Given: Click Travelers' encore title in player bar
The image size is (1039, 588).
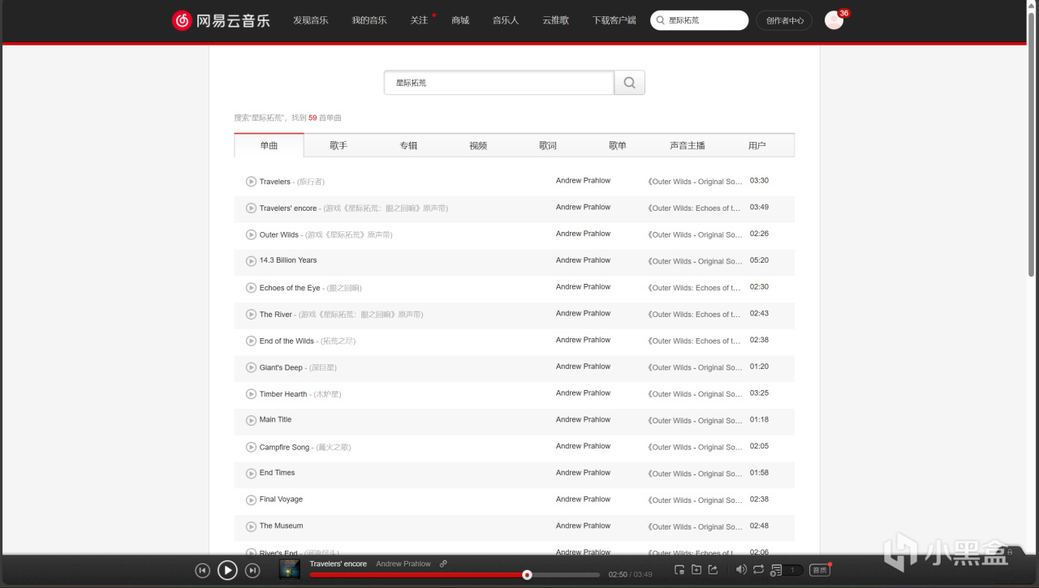Looking at the screenshot, I should point(338,564).
